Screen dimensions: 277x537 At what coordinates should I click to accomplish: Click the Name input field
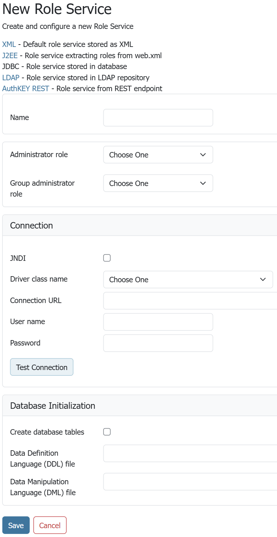[158, 118]
